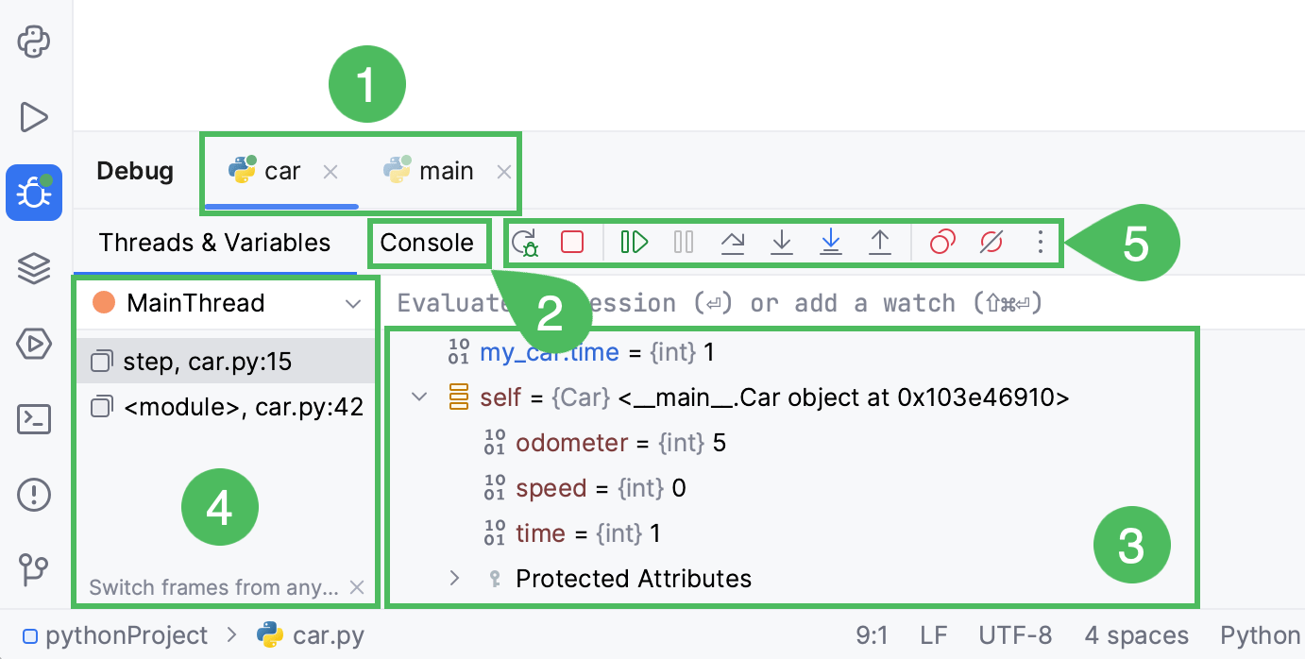Open the MainThread selector dropdown

tap(355, 303)
